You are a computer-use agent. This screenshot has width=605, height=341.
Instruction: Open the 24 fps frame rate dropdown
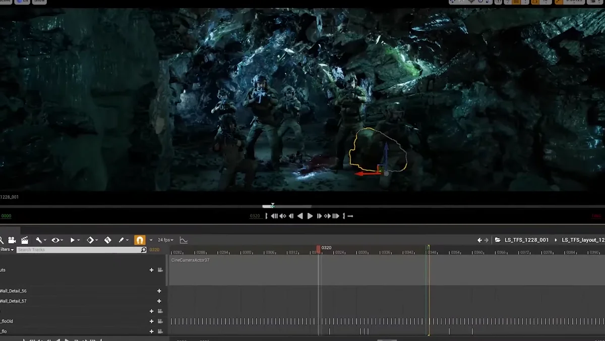[165, 240]
